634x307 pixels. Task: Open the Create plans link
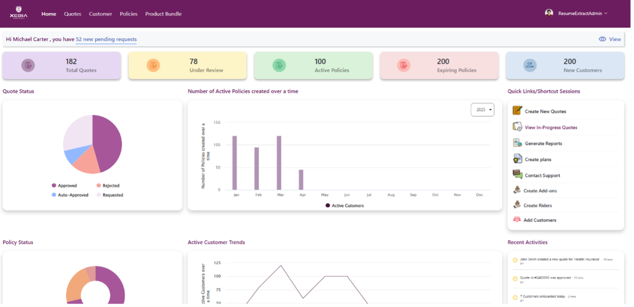pos(538,160)
